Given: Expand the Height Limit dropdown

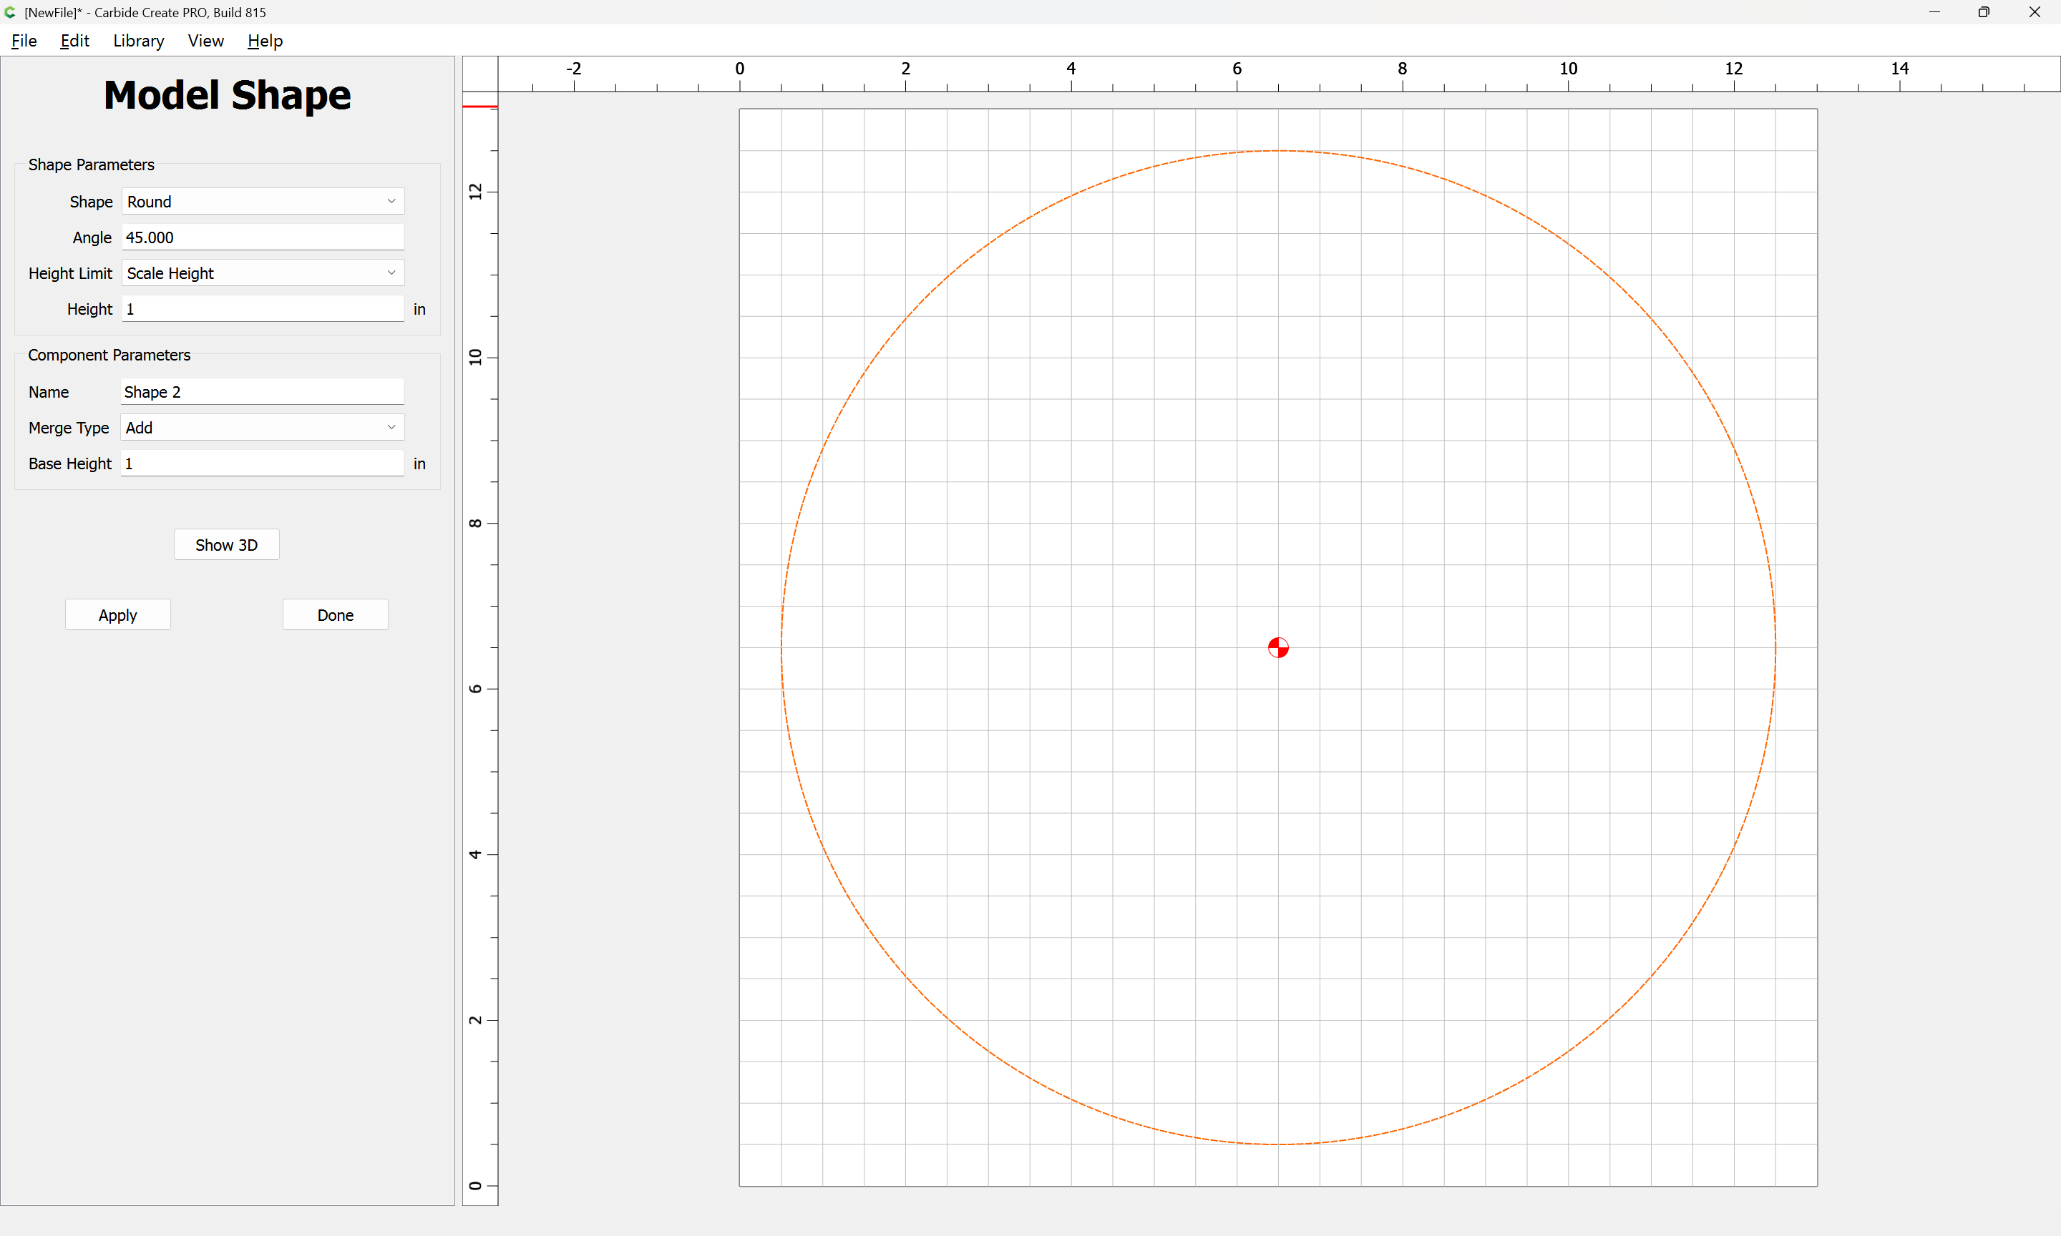Looking at the screenshot, I should coord(263,273).
